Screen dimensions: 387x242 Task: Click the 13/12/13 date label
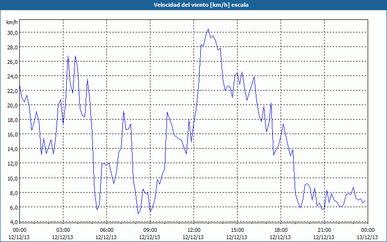pyautogui.click(x=367, y=237)
